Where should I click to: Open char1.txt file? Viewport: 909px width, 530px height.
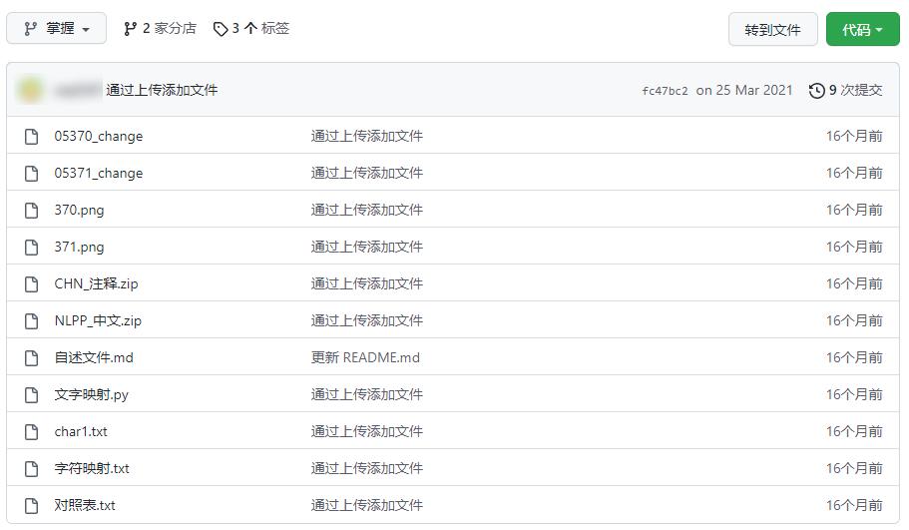(x=81, y=431)
